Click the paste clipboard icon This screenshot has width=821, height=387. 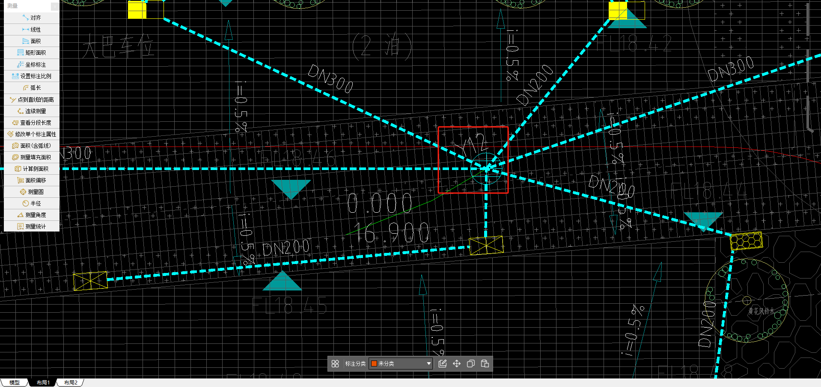(485, 364)
